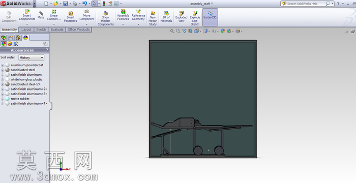Click the Undo arrow icon
Viewport: 356px width, 183px height.
tap(85, 4)
